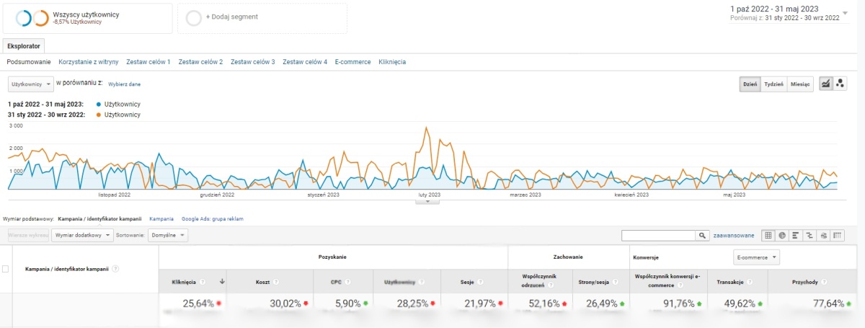Set chart granularity to Miesiąc
865x328 pixels.
(x=800, y=84)
